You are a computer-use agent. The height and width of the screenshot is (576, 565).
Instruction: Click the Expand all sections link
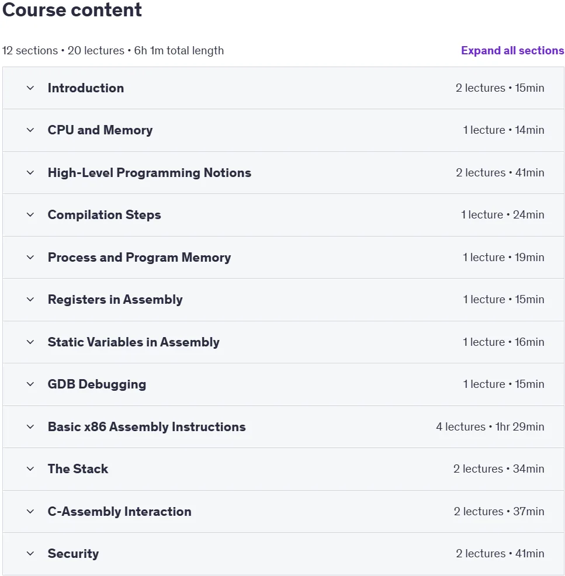(x=512, y=50)
